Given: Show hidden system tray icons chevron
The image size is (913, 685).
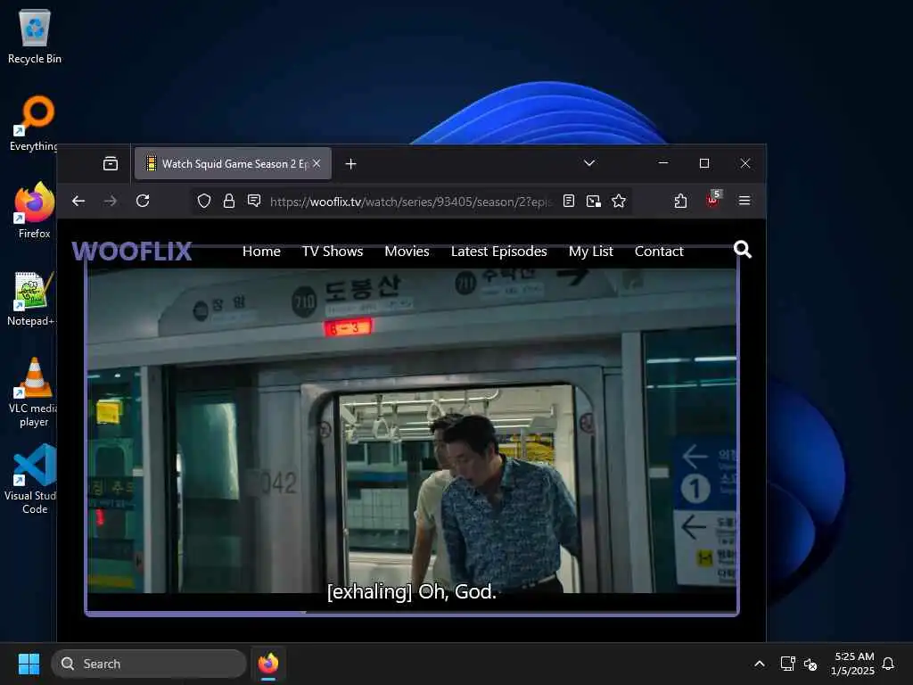Looking at the screenshot, I should (760, 664).
